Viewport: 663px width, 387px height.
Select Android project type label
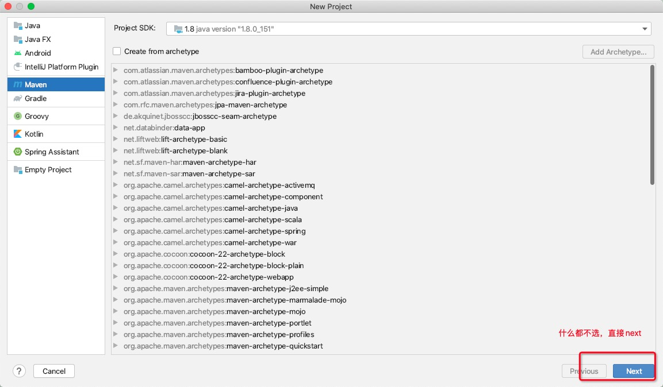point(37,53)
